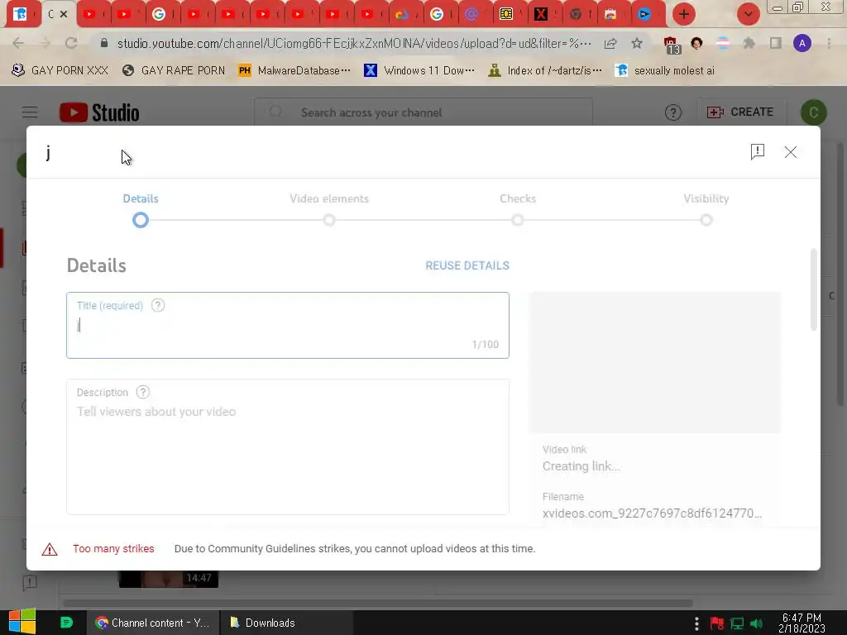The height and width of the screenshot is (635, 847).
Task: Focus the Search across your channel field
Action: click(x=423, y=112)
